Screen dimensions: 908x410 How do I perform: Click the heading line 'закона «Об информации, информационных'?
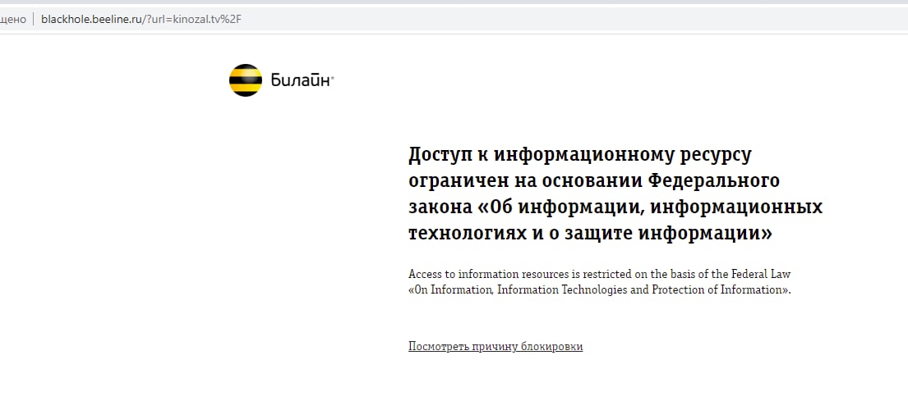pyautogui.click(x=615, y=208)
